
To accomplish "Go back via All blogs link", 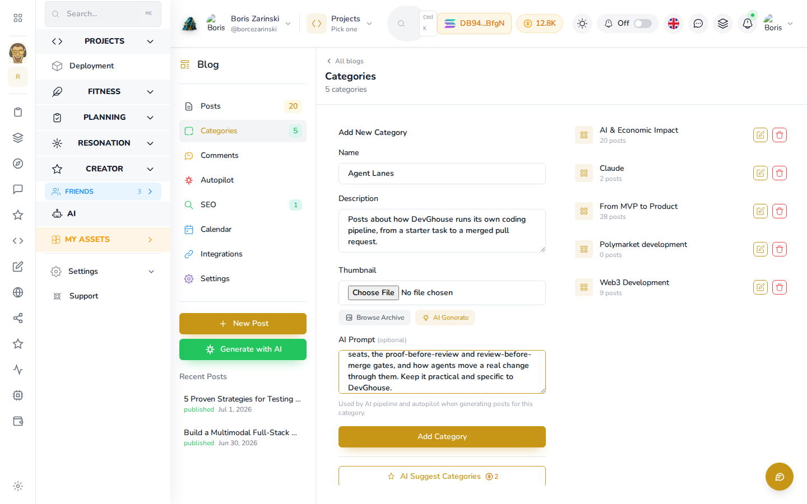I will click(x=345, y=61).
